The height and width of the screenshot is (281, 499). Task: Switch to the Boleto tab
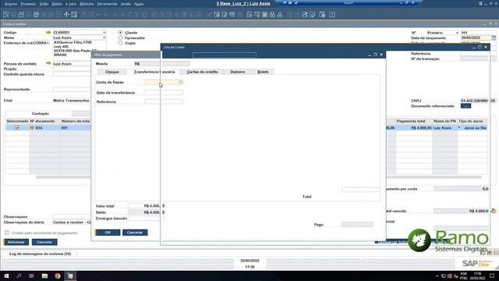263,72
